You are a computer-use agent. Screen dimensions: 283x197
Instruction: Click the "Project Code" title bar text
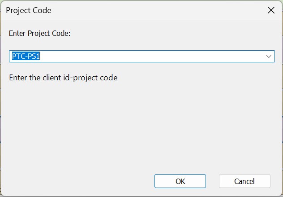coord(29,10)
